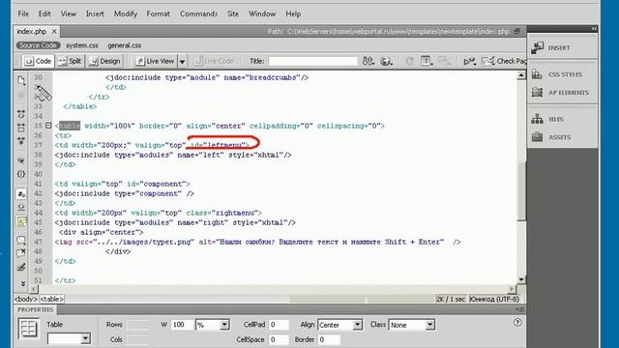Click Check Page browser compatibility button
Viewport: 619px width, 348px height.
(504, 61)
